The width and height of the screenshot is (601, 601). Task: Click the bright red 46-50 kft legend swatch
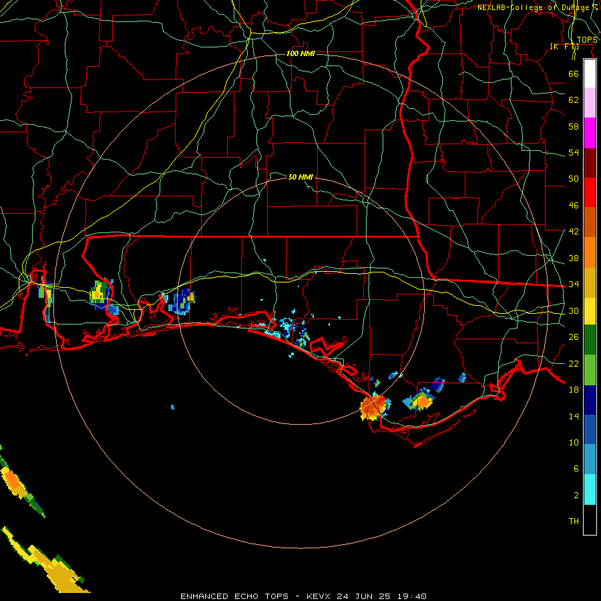590,192
